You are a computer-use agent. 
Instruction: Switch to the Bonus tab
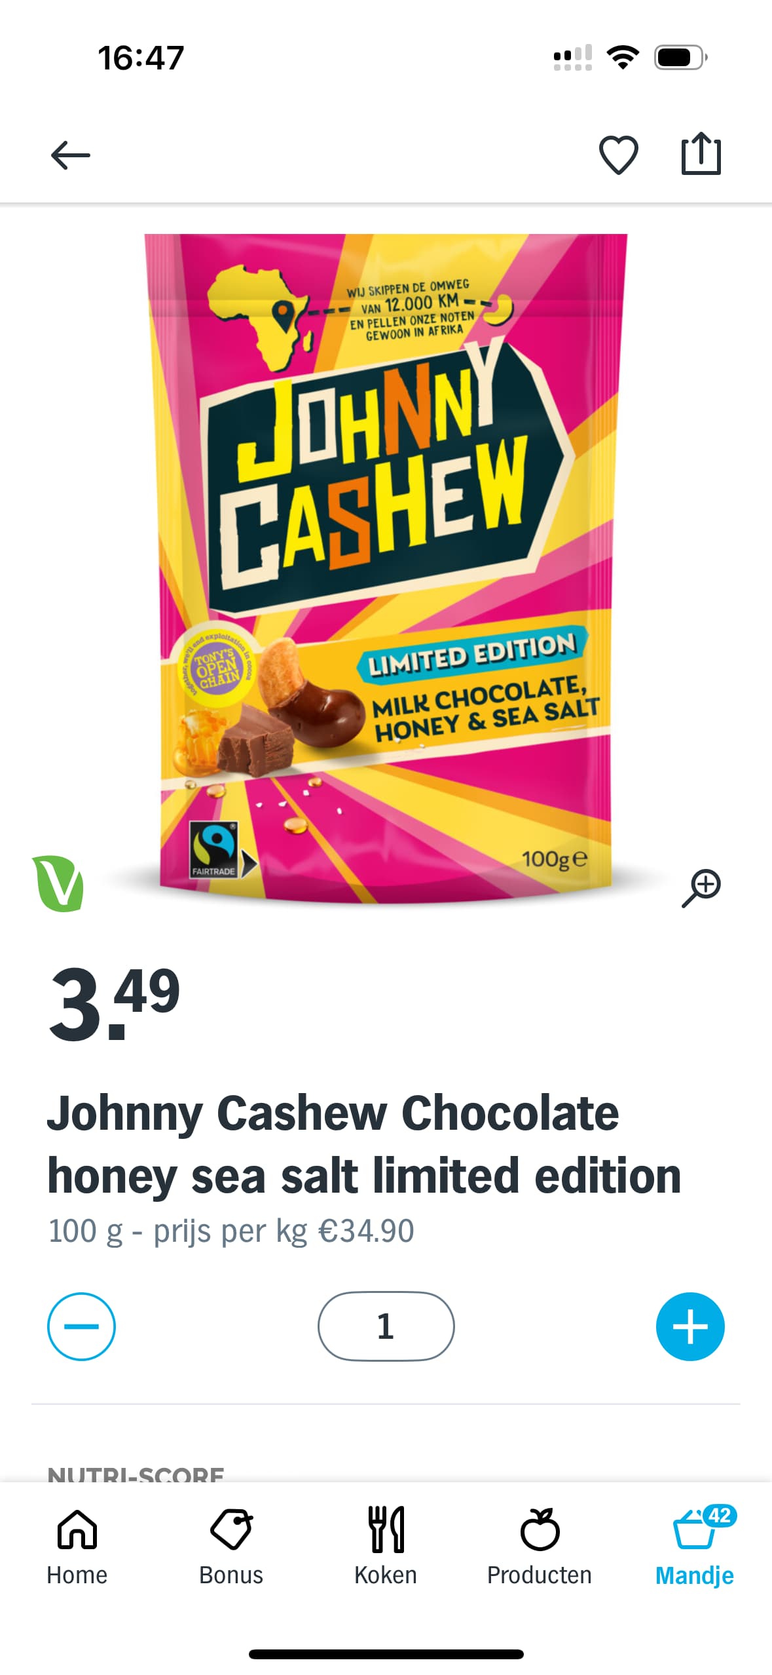[231, 1547]
